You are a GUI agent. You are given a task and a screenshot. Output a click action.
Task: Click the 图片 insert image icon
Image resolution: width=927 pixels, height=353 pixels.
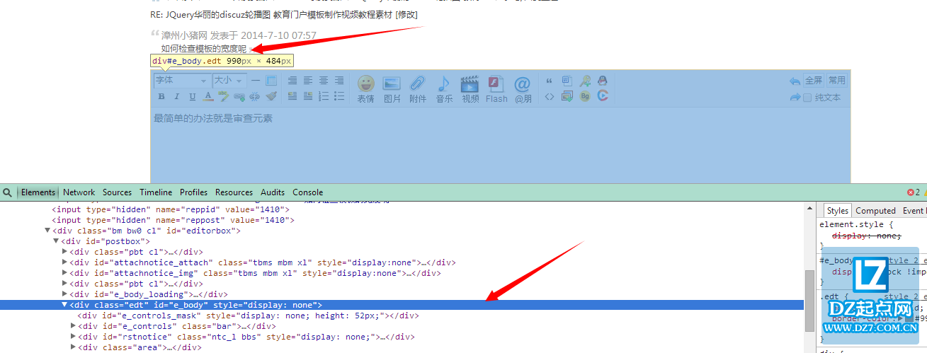392,89
